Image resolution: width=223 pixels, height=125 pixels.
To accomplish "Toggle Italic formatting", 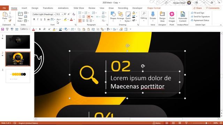I will pos(38,19).
